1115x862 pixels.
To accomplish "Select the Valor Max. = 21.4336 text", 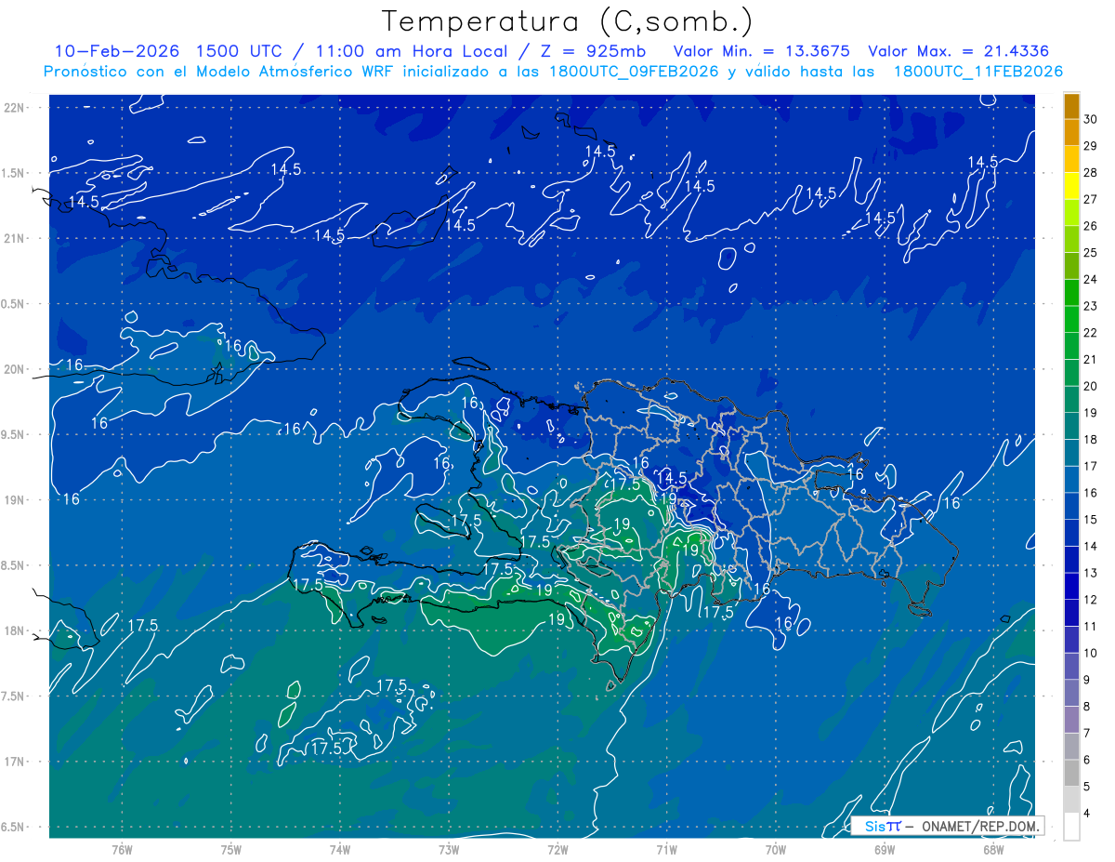I will tap(958, 51).
